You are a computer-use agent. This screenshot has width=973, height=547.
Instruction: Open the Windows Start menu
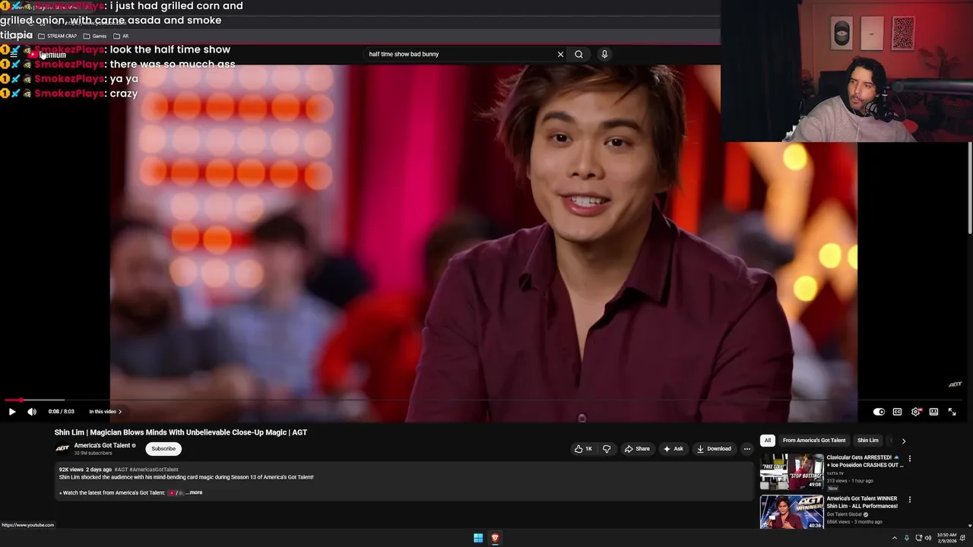point(478,538)
